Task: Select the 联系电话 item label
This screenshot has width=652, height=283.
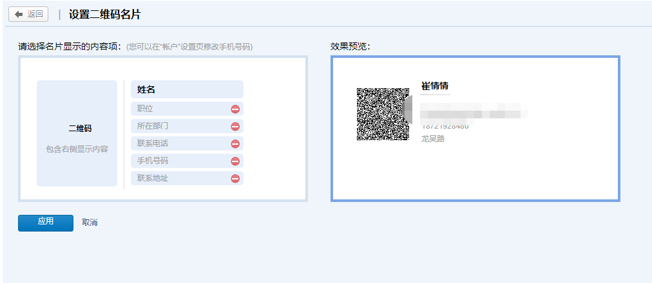Action: pyautogui.click(x=153, y=143)
